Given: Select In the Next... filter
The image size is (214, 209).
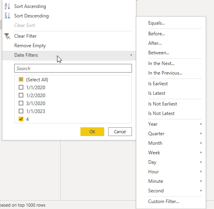Looking at the screenshot, I should pyautogui.click(x=161, y=63).
